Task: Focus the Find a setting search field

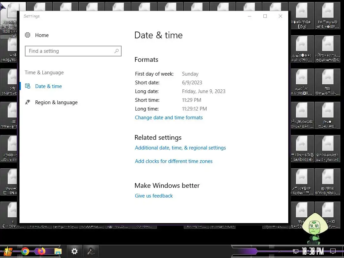Action: click(x=73, y=51)
